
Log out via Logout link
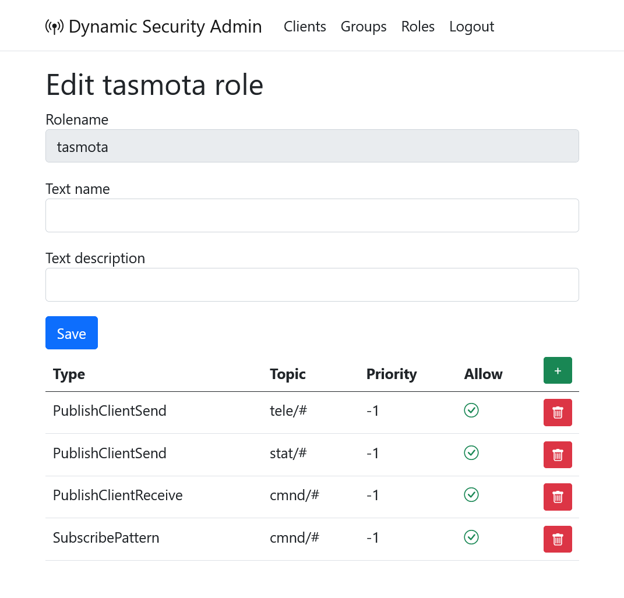click(471, 27)
